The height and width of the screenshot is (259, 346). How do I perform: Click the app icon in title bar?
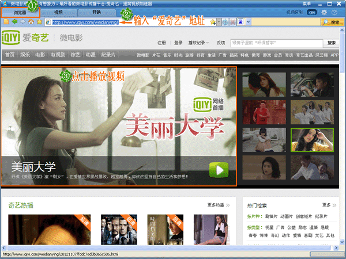[x=5, y=4]
